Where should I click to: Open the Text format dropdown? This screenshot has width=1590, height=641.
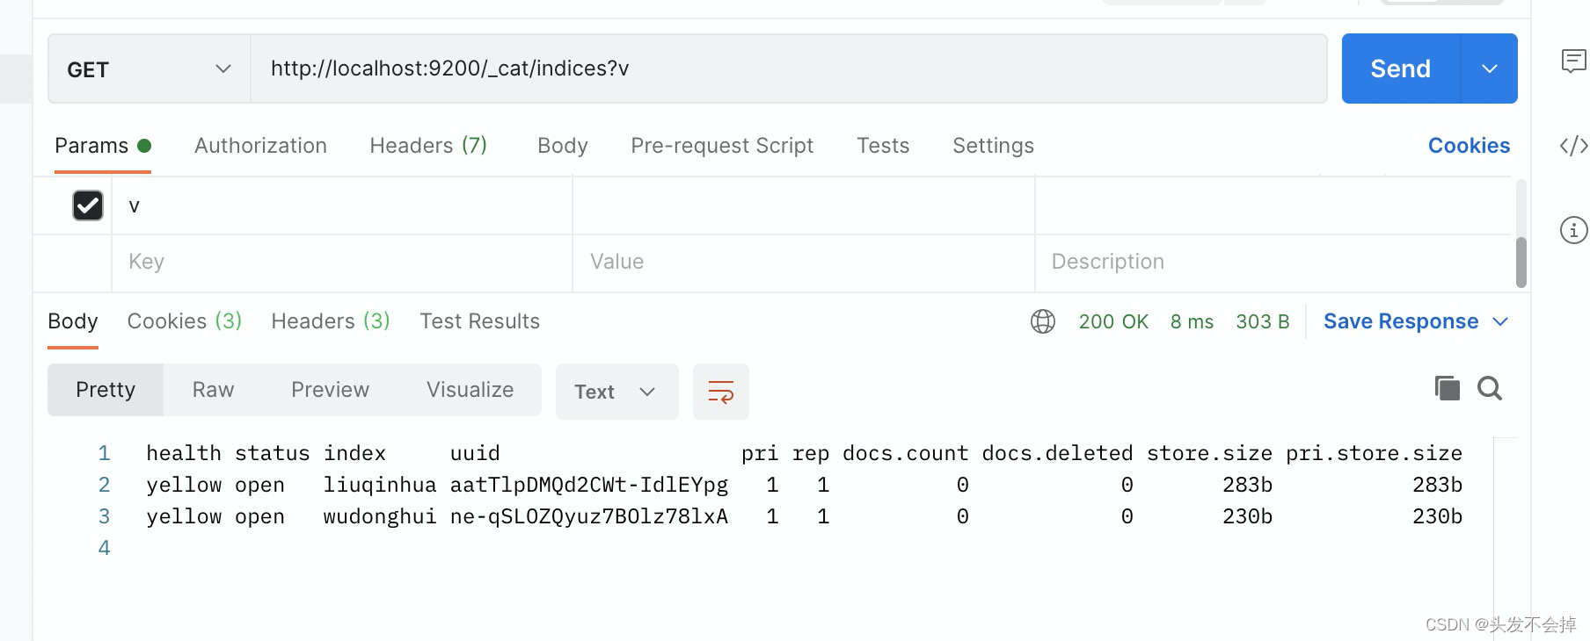coord(616,392)
